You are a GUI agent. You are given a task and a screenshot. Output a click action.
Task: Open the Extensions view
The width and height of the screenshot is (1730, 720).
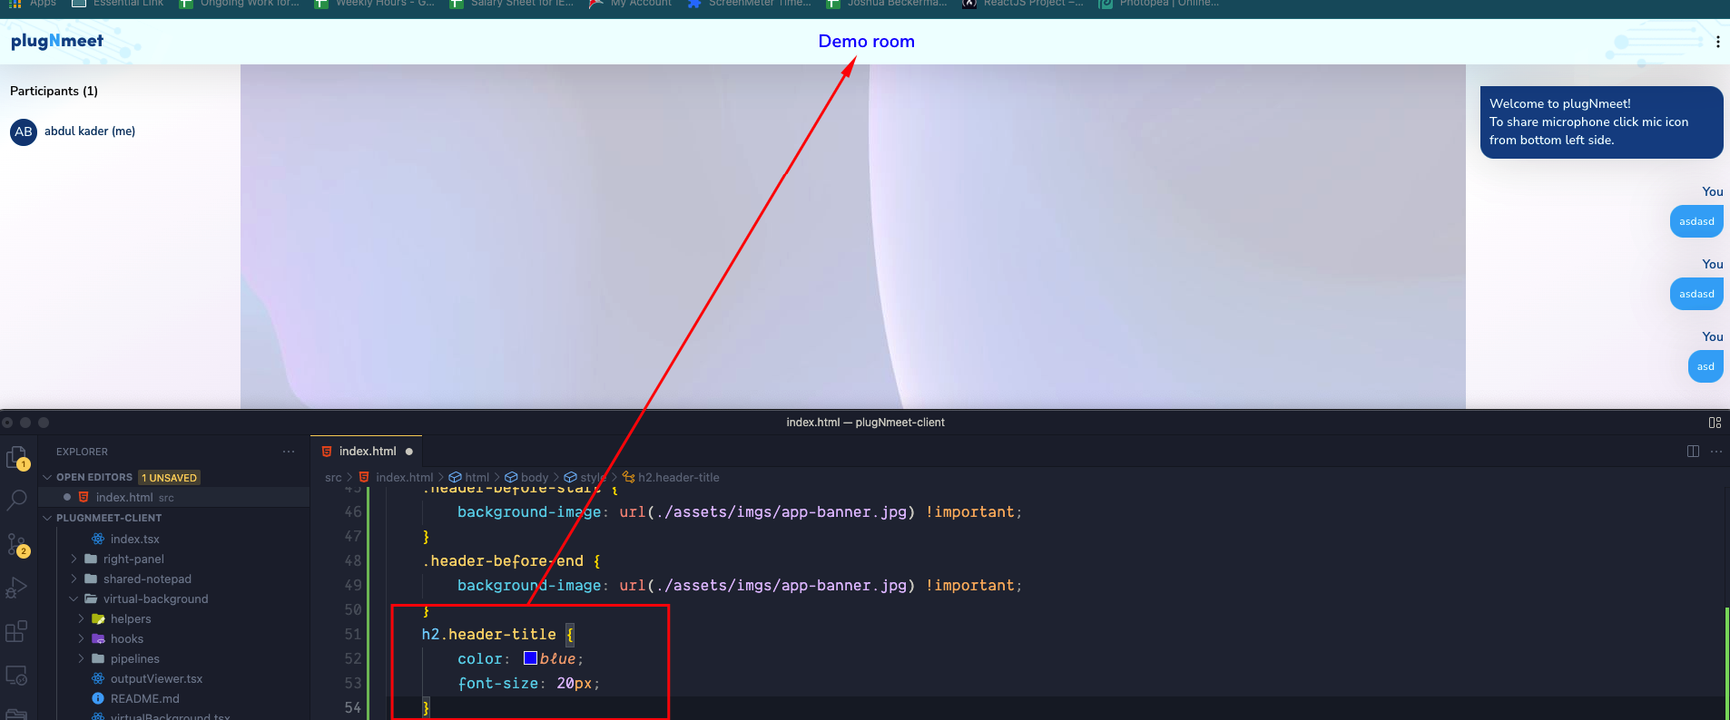click(16, 631)
